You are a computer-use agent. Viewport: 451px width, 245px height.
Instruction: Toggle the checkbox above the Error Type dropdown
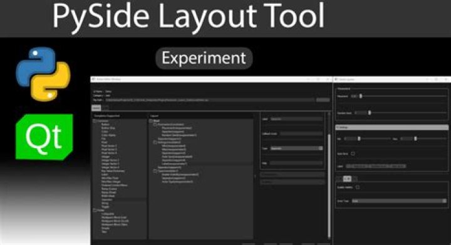(x=358, y=187)
